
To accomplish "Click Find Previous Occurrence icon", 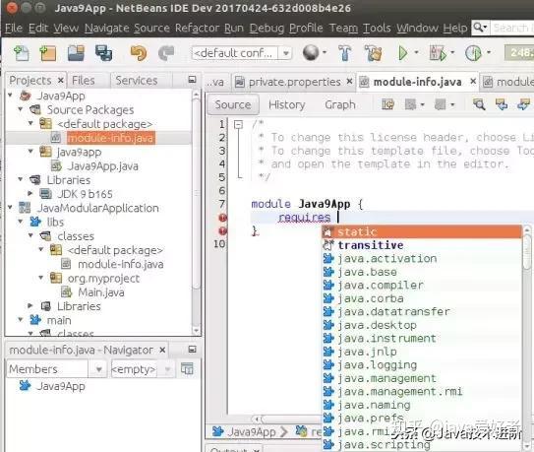I will 501,104.
